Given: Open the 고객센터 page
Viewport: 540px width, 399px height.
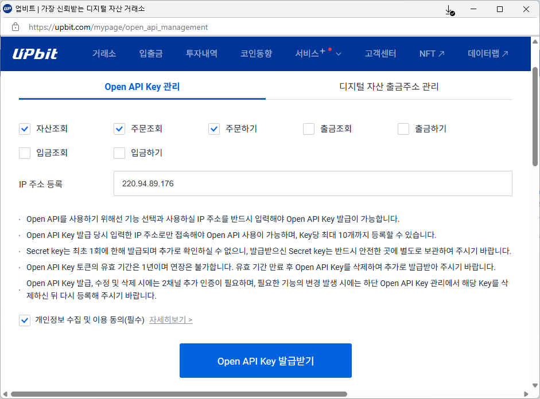Looking at the screenshot, I should (x=380, y=54).
